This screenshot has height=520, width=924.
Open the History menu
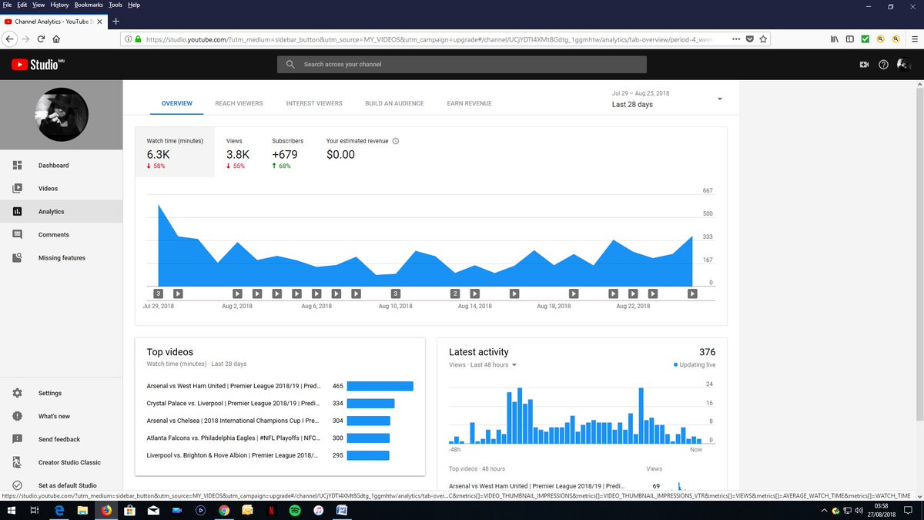click(x=59, y=5)
